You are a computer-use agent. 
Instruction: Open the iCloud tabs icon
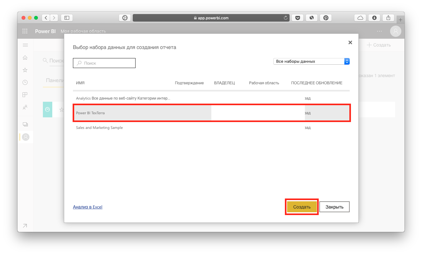(360, 18)
